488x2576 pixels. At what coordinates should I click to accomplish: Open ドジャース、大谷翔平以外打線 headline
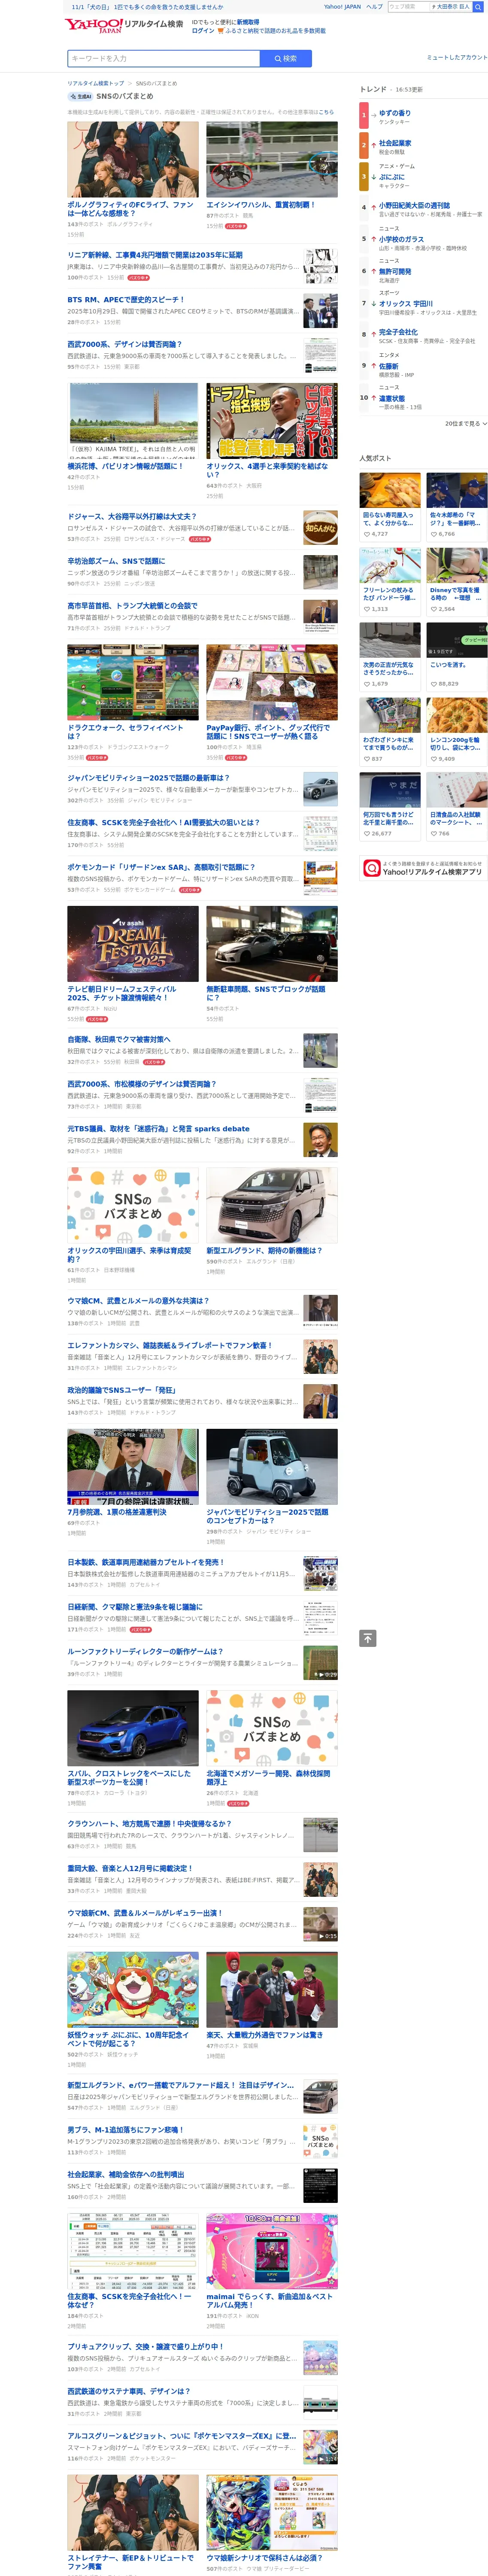click(132, 516)
